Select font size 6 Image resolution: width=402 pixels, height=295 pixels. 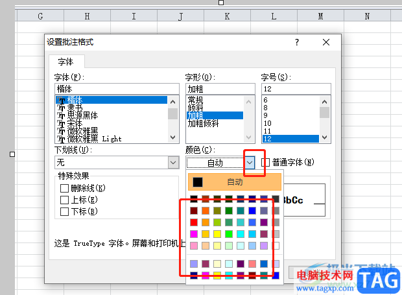pyautogui.click(x=290, y=100)
